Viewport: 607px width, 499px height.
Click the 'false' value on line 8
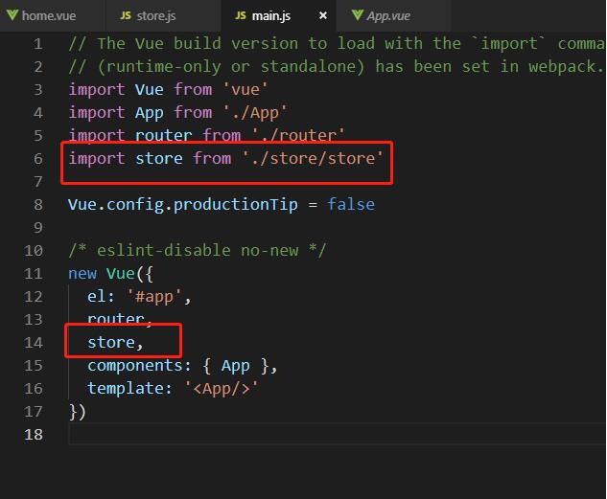351,204
